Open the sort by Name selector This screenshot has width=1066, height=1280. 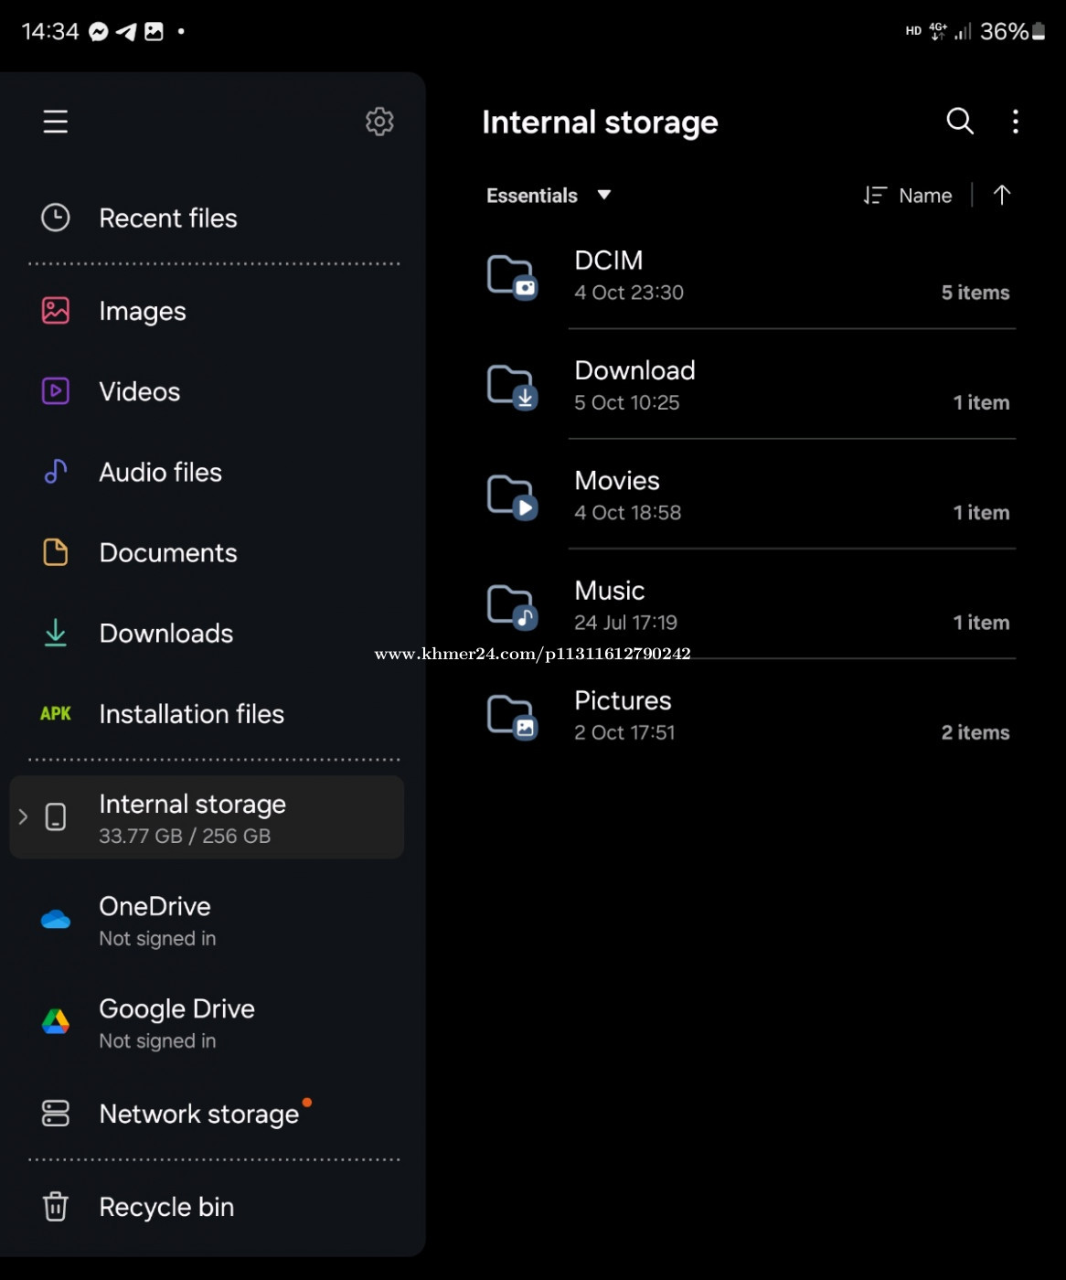tap(909, 196)
